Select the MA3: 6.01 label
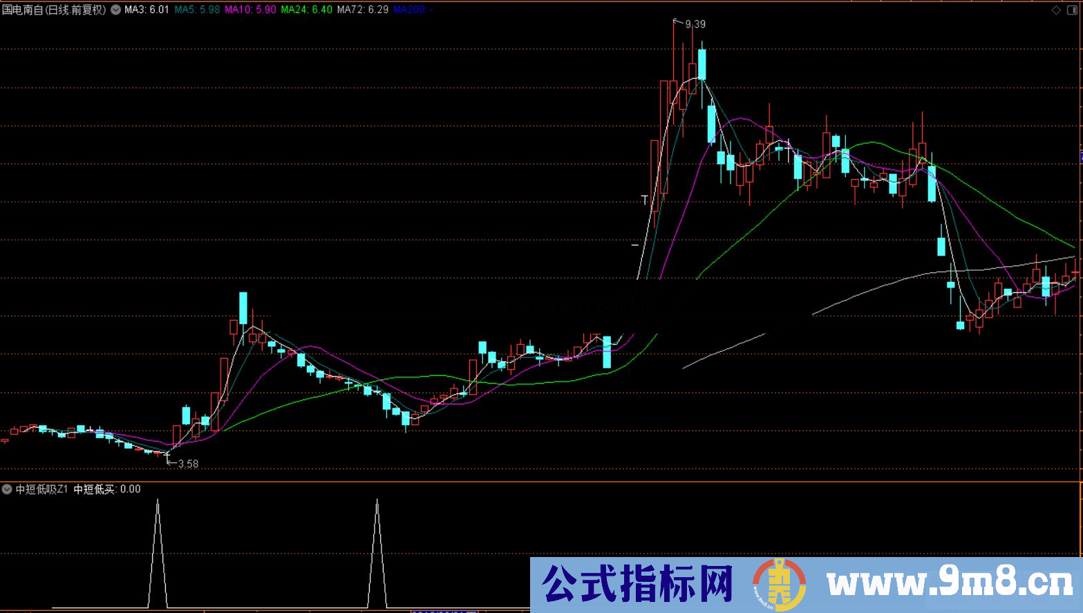Image resolution: width=1083 pixels, height=613 pixels. click(x=147, y=10)
